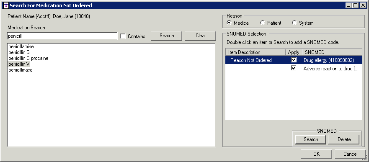Select the Medical reason radio button
369x162 pixels.
229,23
